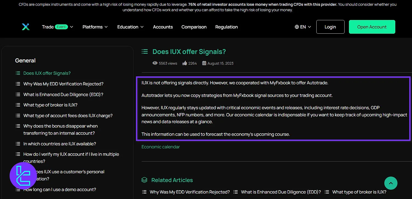The height and width of the screenshot is (199, 412).
Task: Select Accounts in the navigation bar
Action: [x=163, y=27]
